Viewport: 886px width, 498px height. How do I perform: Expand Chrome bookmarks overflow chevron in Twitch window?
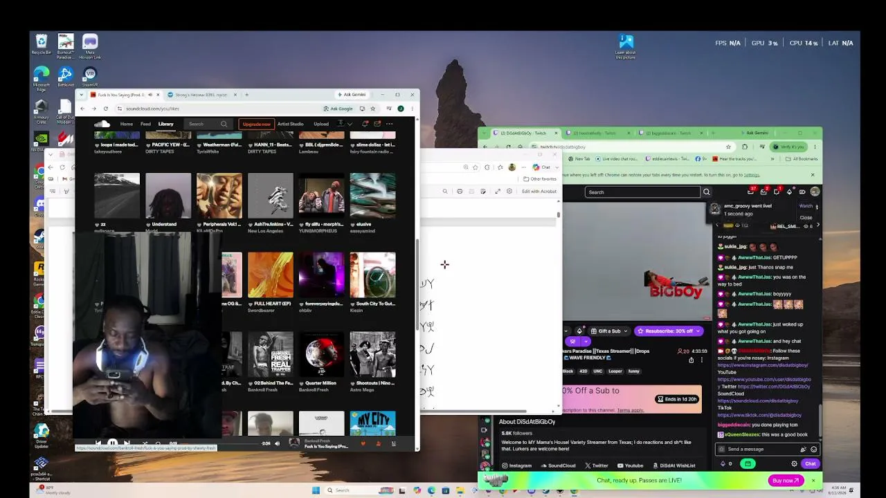[x=772, y=159]
